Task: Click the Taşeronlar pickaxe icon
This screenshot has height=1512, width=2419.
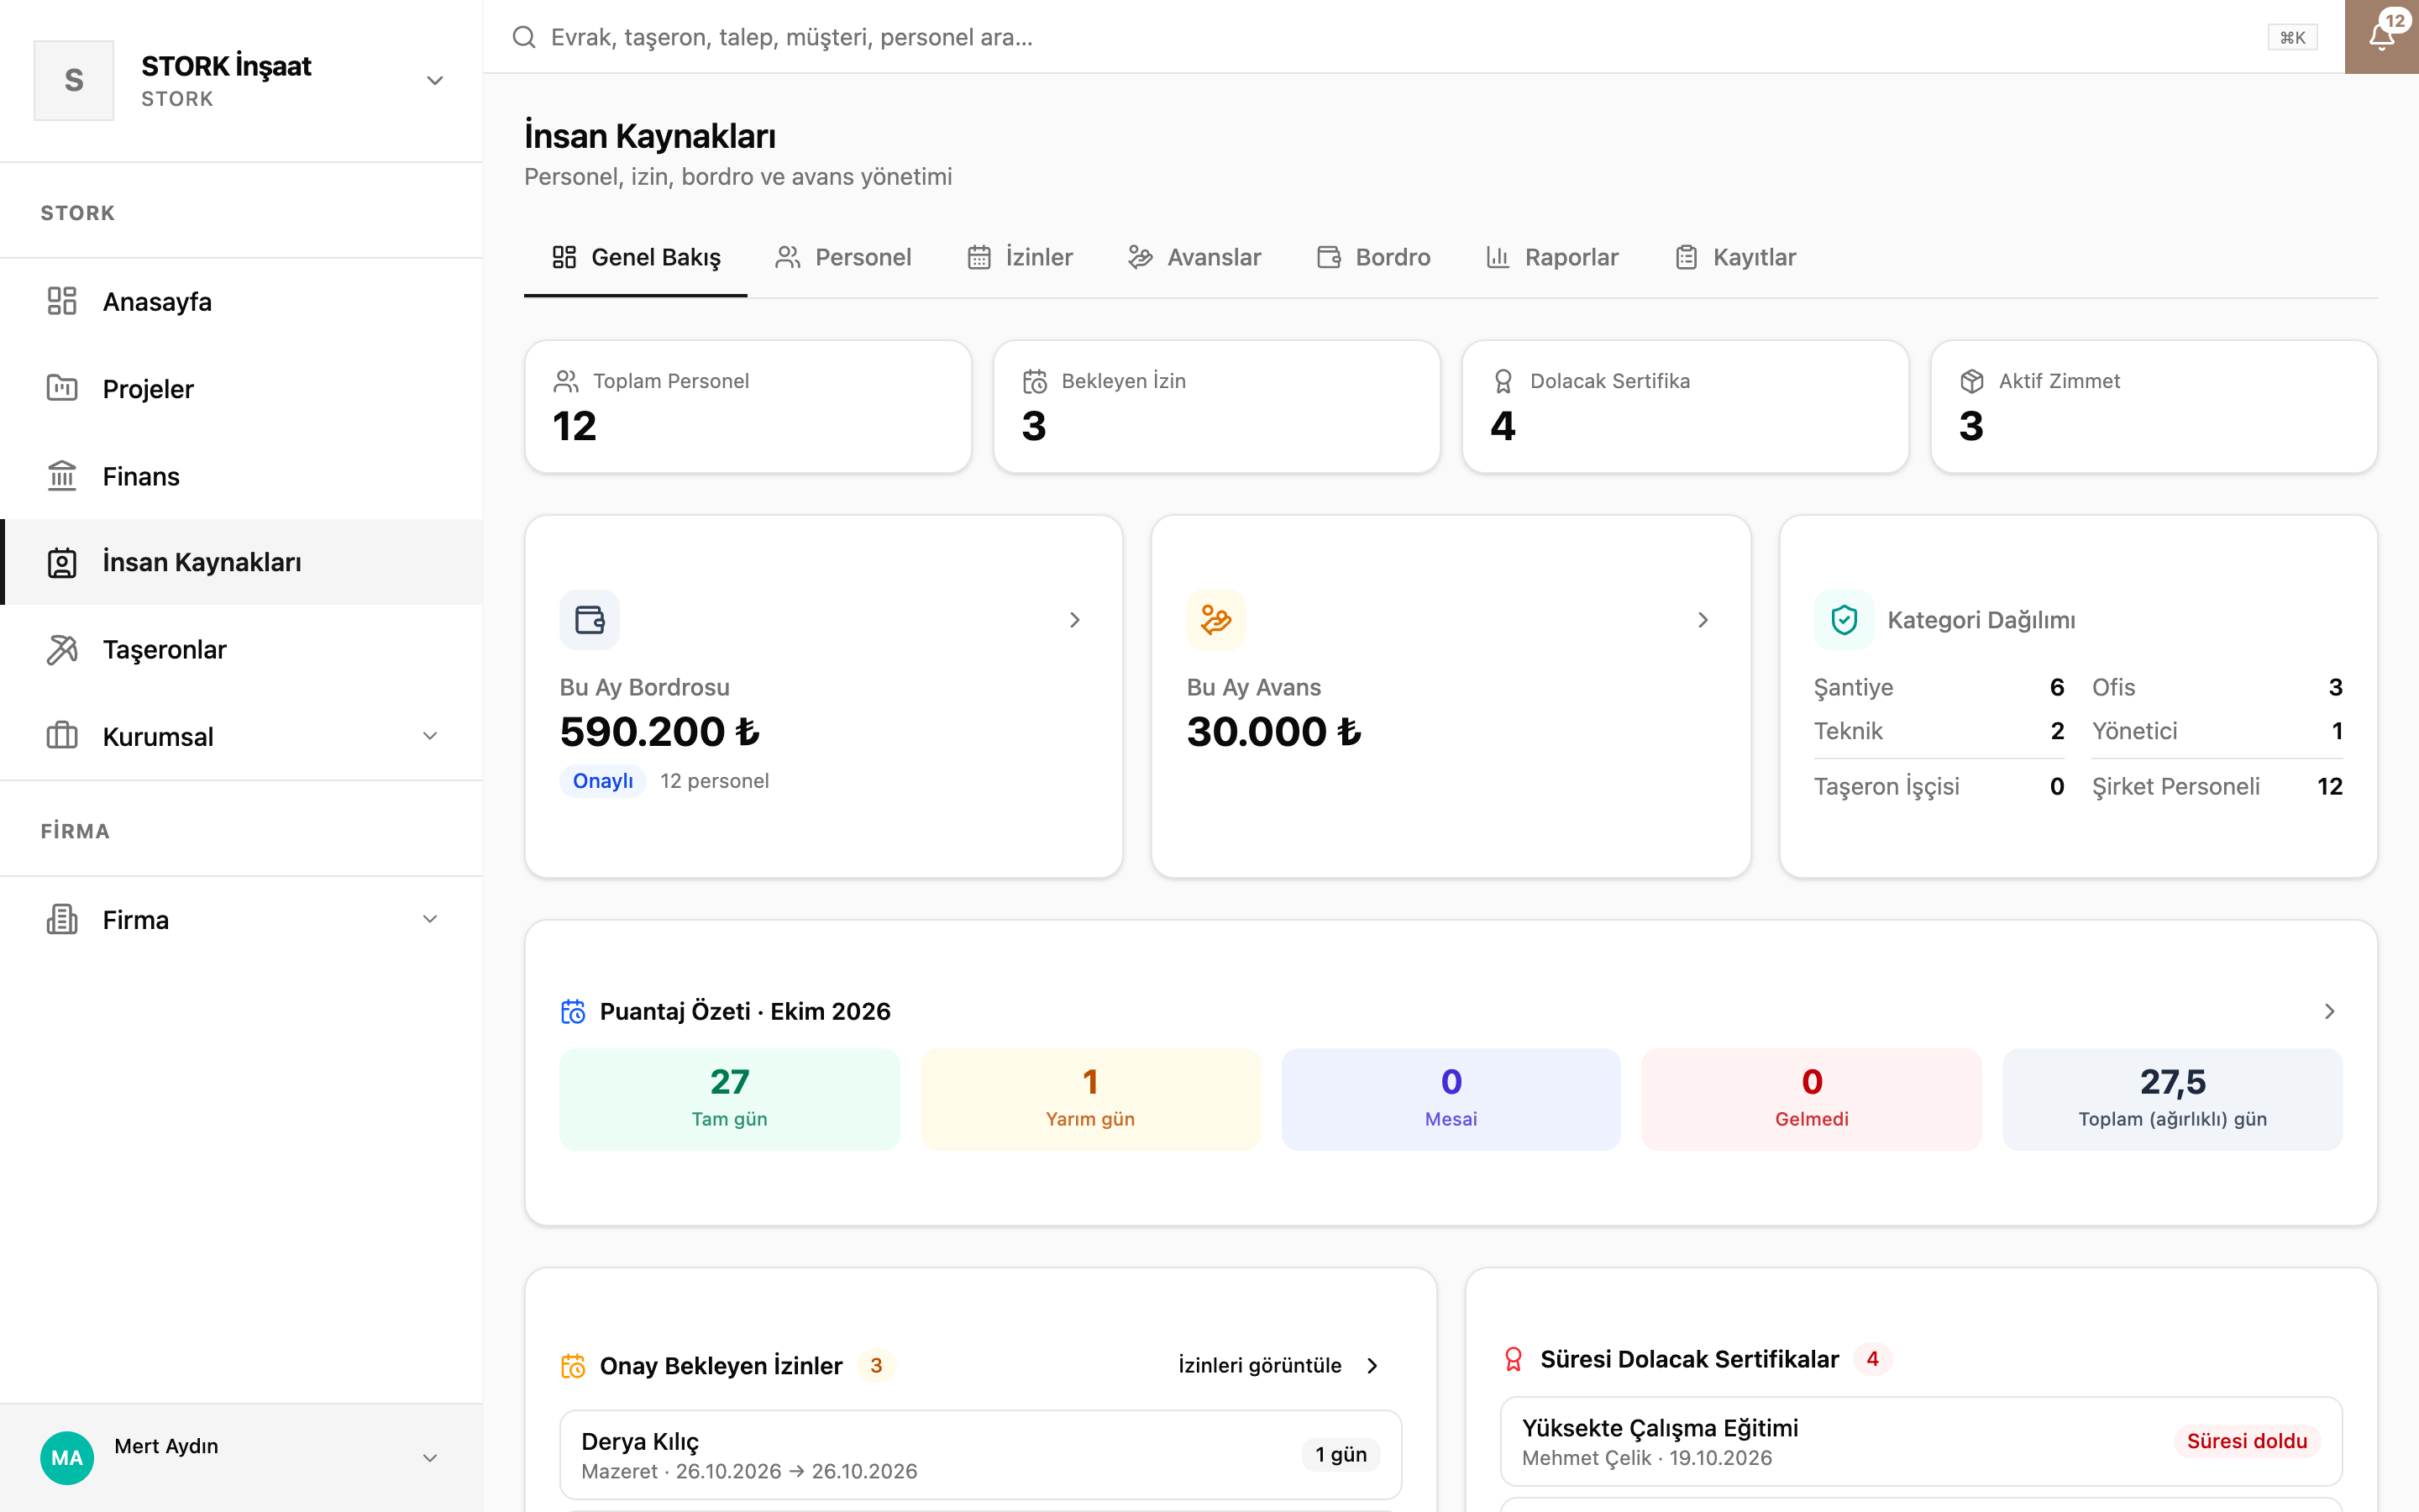Action: point(62,650)
